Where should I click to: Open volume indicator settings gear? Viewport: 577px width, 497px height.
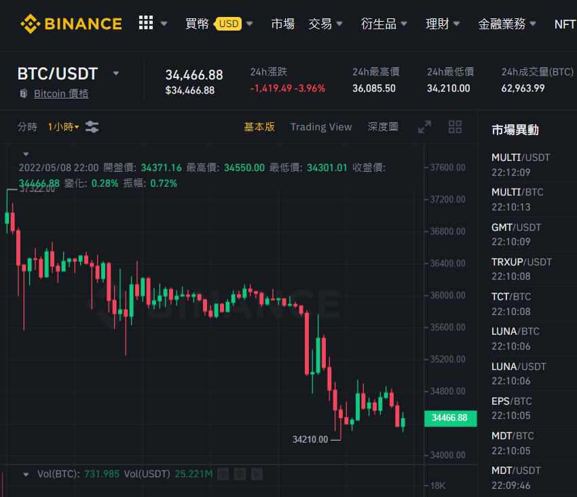click(x=240, y=474)
